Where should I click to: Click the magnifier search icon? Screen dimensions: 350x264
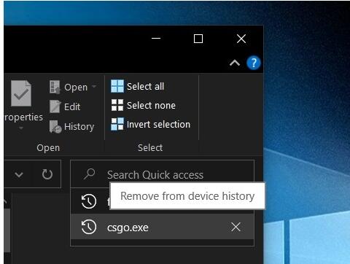89,174
